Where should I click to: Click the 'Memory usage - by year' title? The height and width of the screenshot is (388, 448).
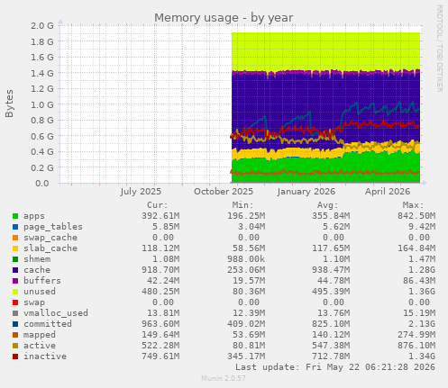[x=224, y=18]
